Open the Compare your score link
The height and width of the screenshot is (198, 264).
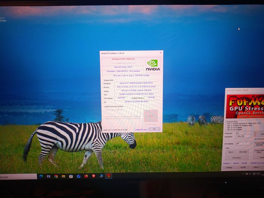(257, 163)
